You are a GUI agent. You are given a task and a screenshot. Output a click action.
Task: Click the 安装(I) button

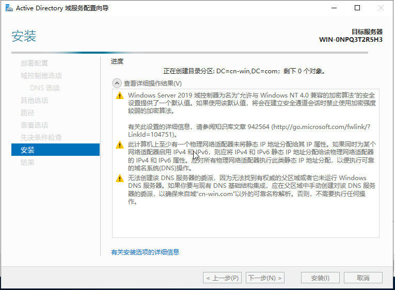tap(320, 278)
